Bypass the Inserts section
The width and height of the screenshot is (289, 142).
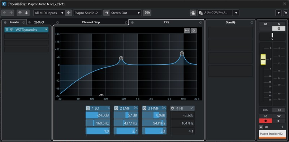coord(5,22)
